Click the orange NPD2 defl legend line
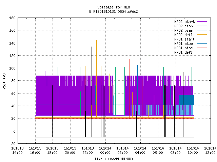 click(x=202, y=34)
